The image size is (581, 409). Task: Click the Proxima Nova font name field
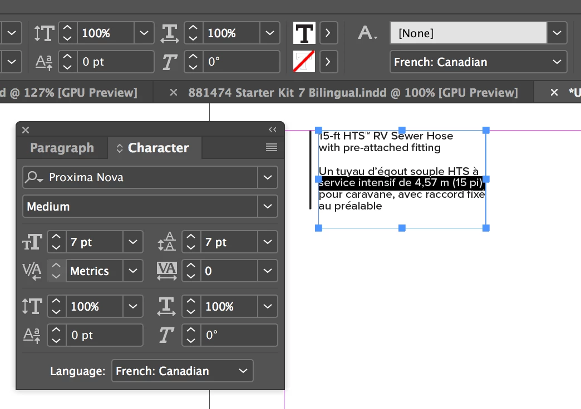(152, 177)
